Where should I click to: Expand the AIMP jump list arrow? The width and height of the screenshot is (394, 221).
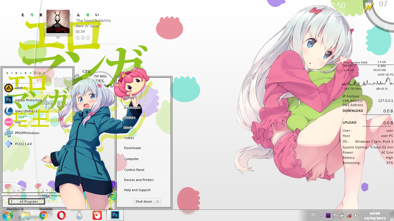pyautogui.click(x=67, y=88)
